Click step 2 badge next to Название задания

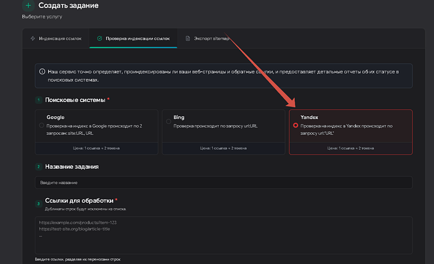[38, 167]
